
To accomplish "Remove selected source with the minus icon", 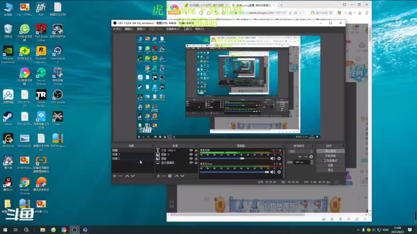I will click(164, 176).
